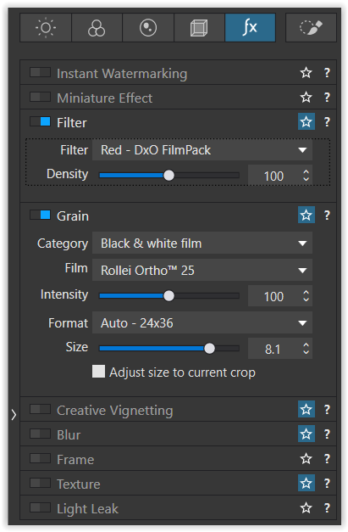Viewport: 348px width, 532px height.
Task: Open the Color tab with three circles icon
Action: (x=97, y=28)
